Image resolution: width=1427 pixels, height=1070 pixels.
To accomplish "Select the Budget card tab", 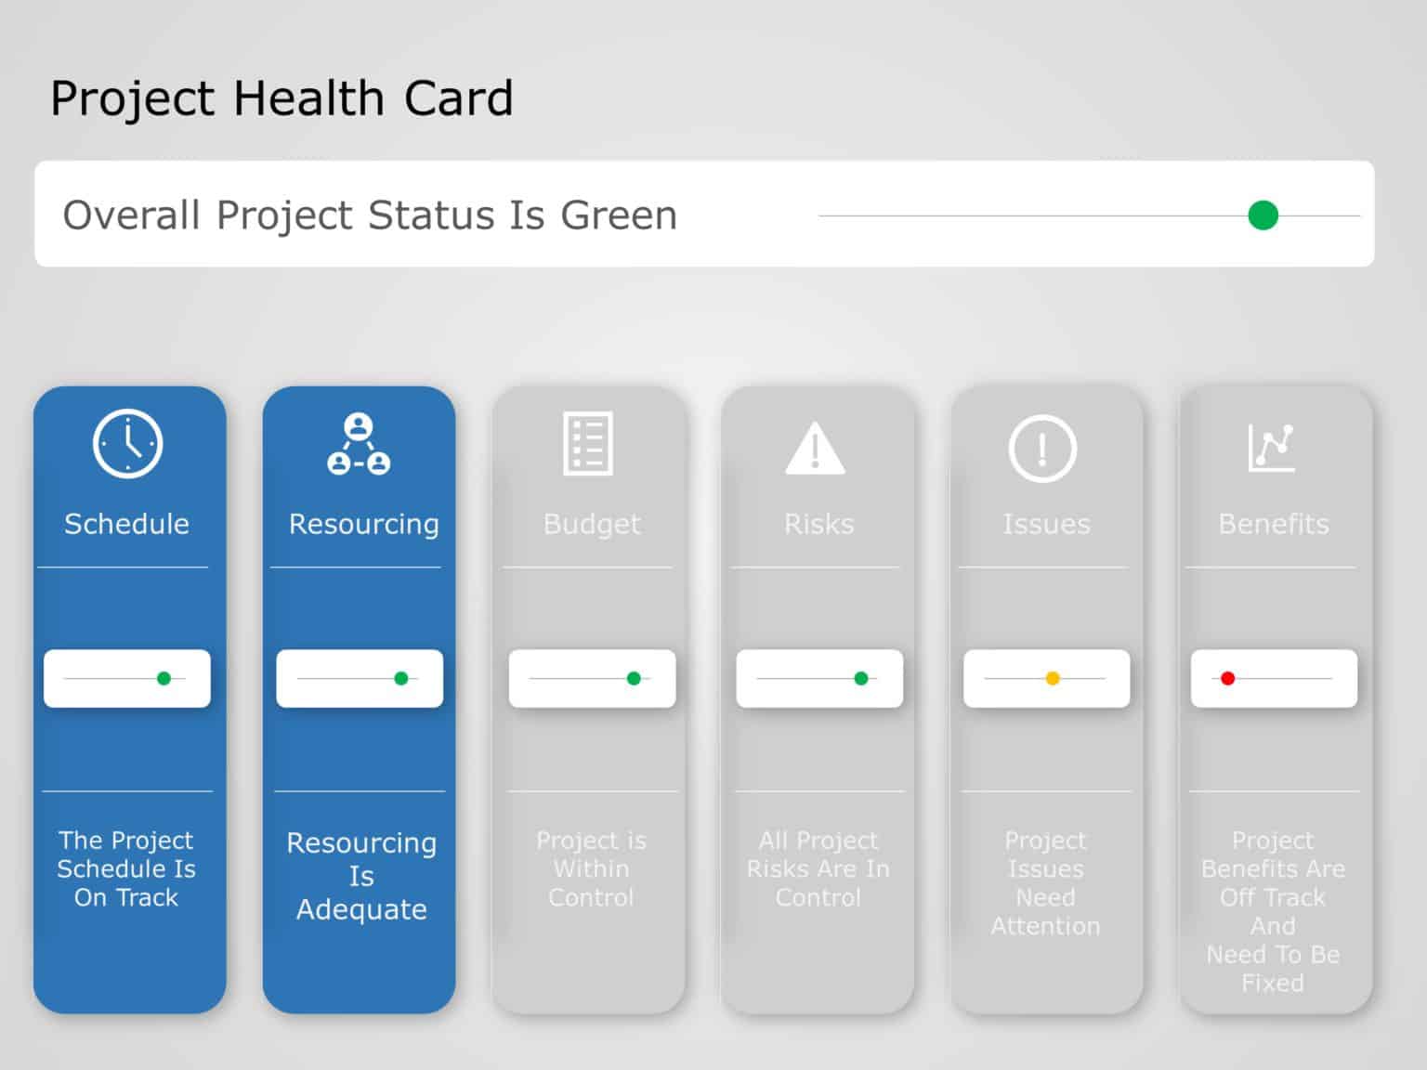I will coord(591,523).
